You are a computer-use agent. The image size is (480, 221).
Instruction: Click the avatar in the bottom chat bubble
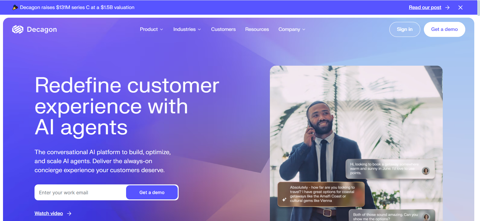pos(426,217)
